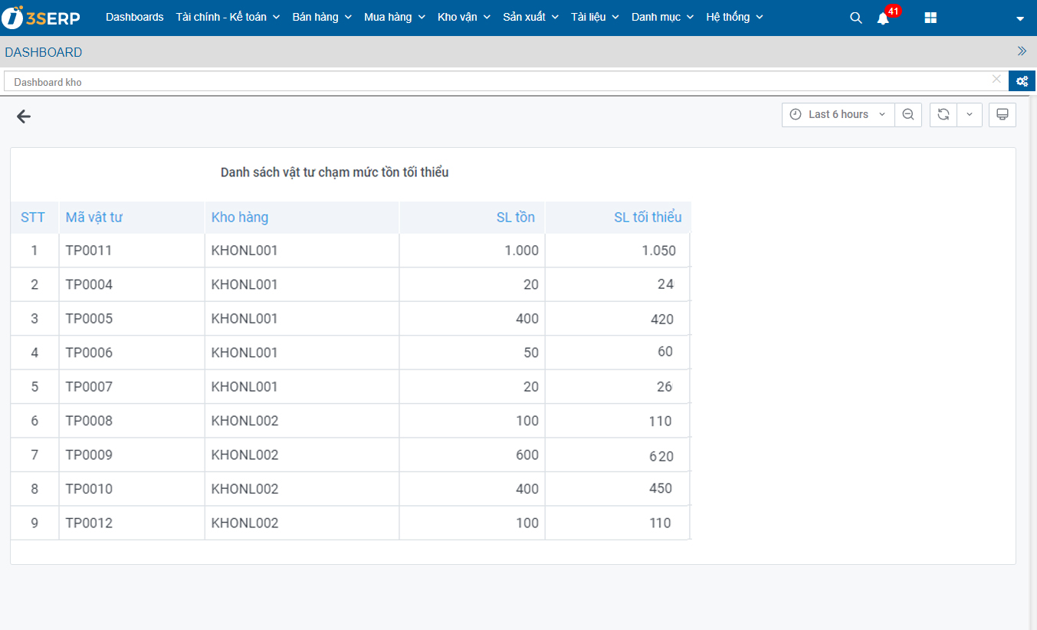1037x630 pixels.
Task: Zoom out the time range
Action: tap(908, 115)
